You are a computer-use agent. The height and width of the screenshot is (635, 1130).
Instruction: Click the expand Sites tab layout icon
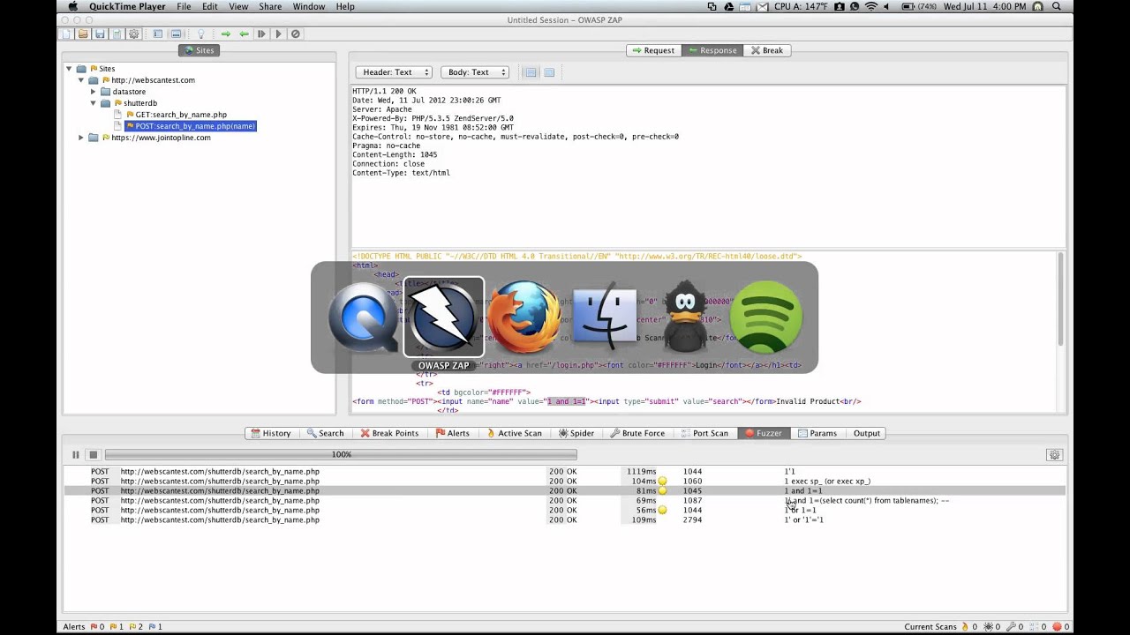[x=158, y=34]
